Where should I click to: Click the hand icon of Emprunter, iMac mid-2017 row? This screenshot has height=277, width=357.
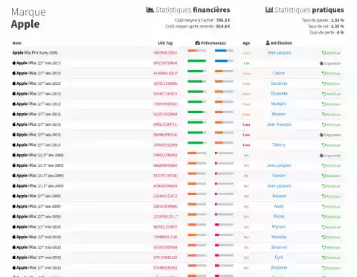(321, 63)
